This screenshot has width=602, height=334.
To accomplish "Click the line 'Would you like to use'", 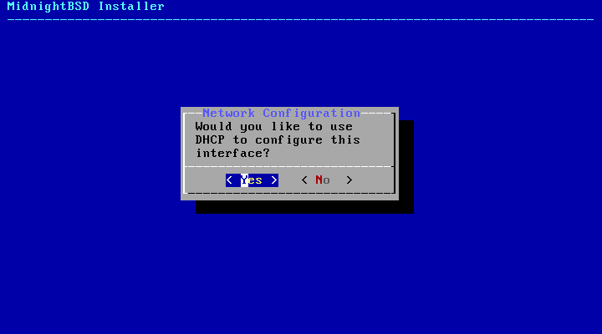I will coord(273,127).
